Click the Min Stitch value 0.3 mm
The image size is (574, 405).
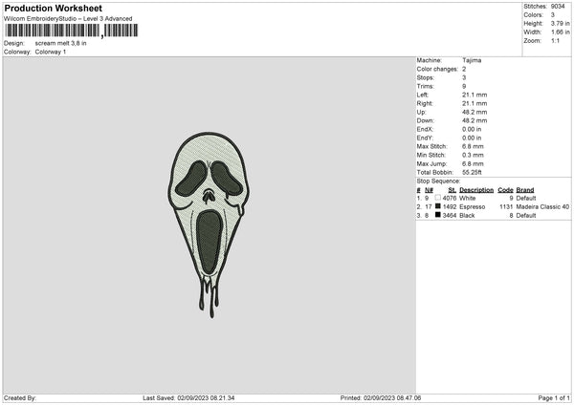pos(473,155)
